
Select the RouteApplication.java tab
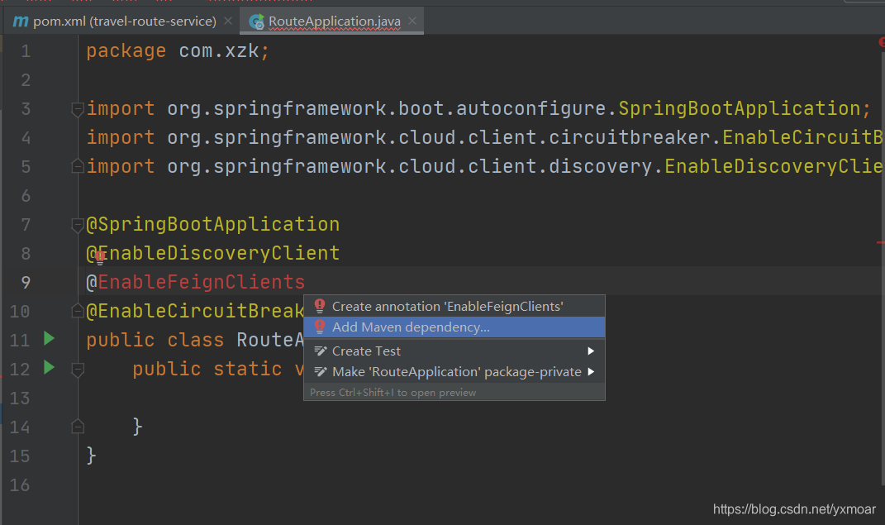334,21
